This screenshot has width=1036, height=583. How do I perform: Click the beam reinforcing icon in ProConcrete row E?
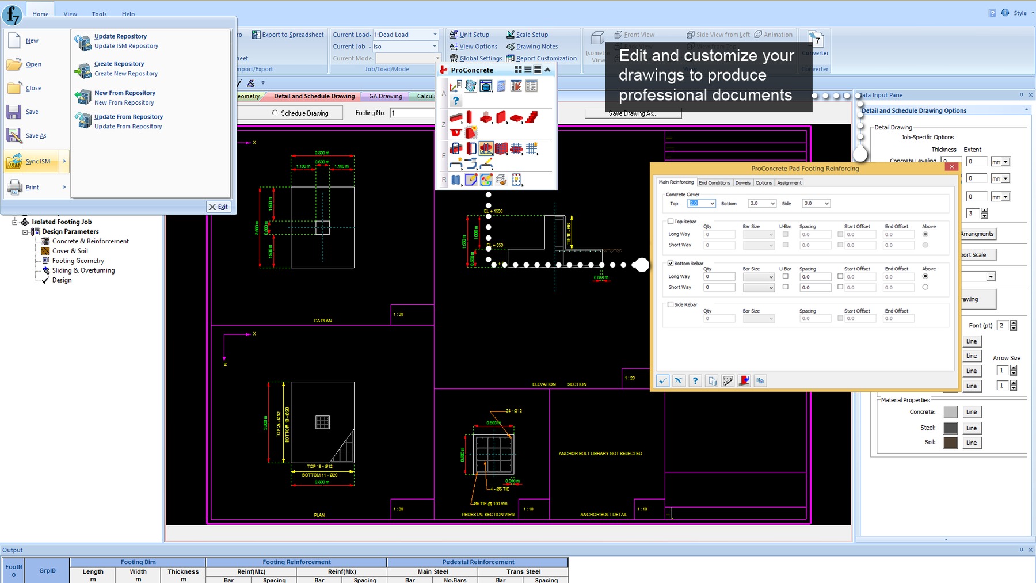456,149
